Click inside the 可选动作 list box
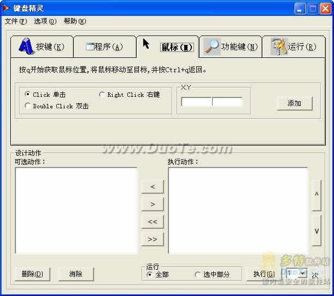The width and height of the screenshot is (334, 296). pos(77,211)
